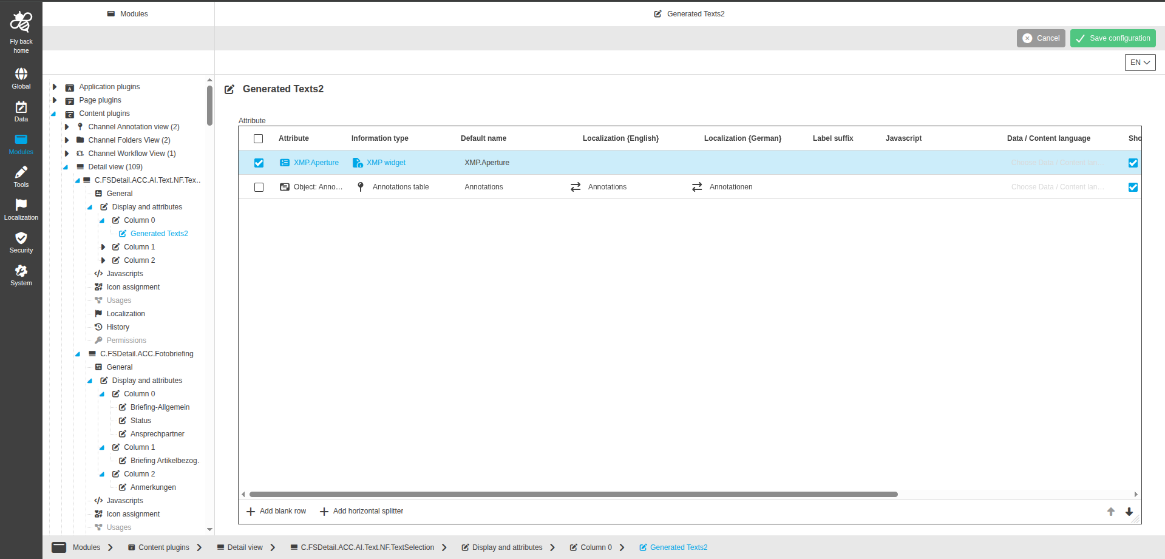1165x559 pixels.
Task: Open the Security shield section
Action: [x=21, y=243]
